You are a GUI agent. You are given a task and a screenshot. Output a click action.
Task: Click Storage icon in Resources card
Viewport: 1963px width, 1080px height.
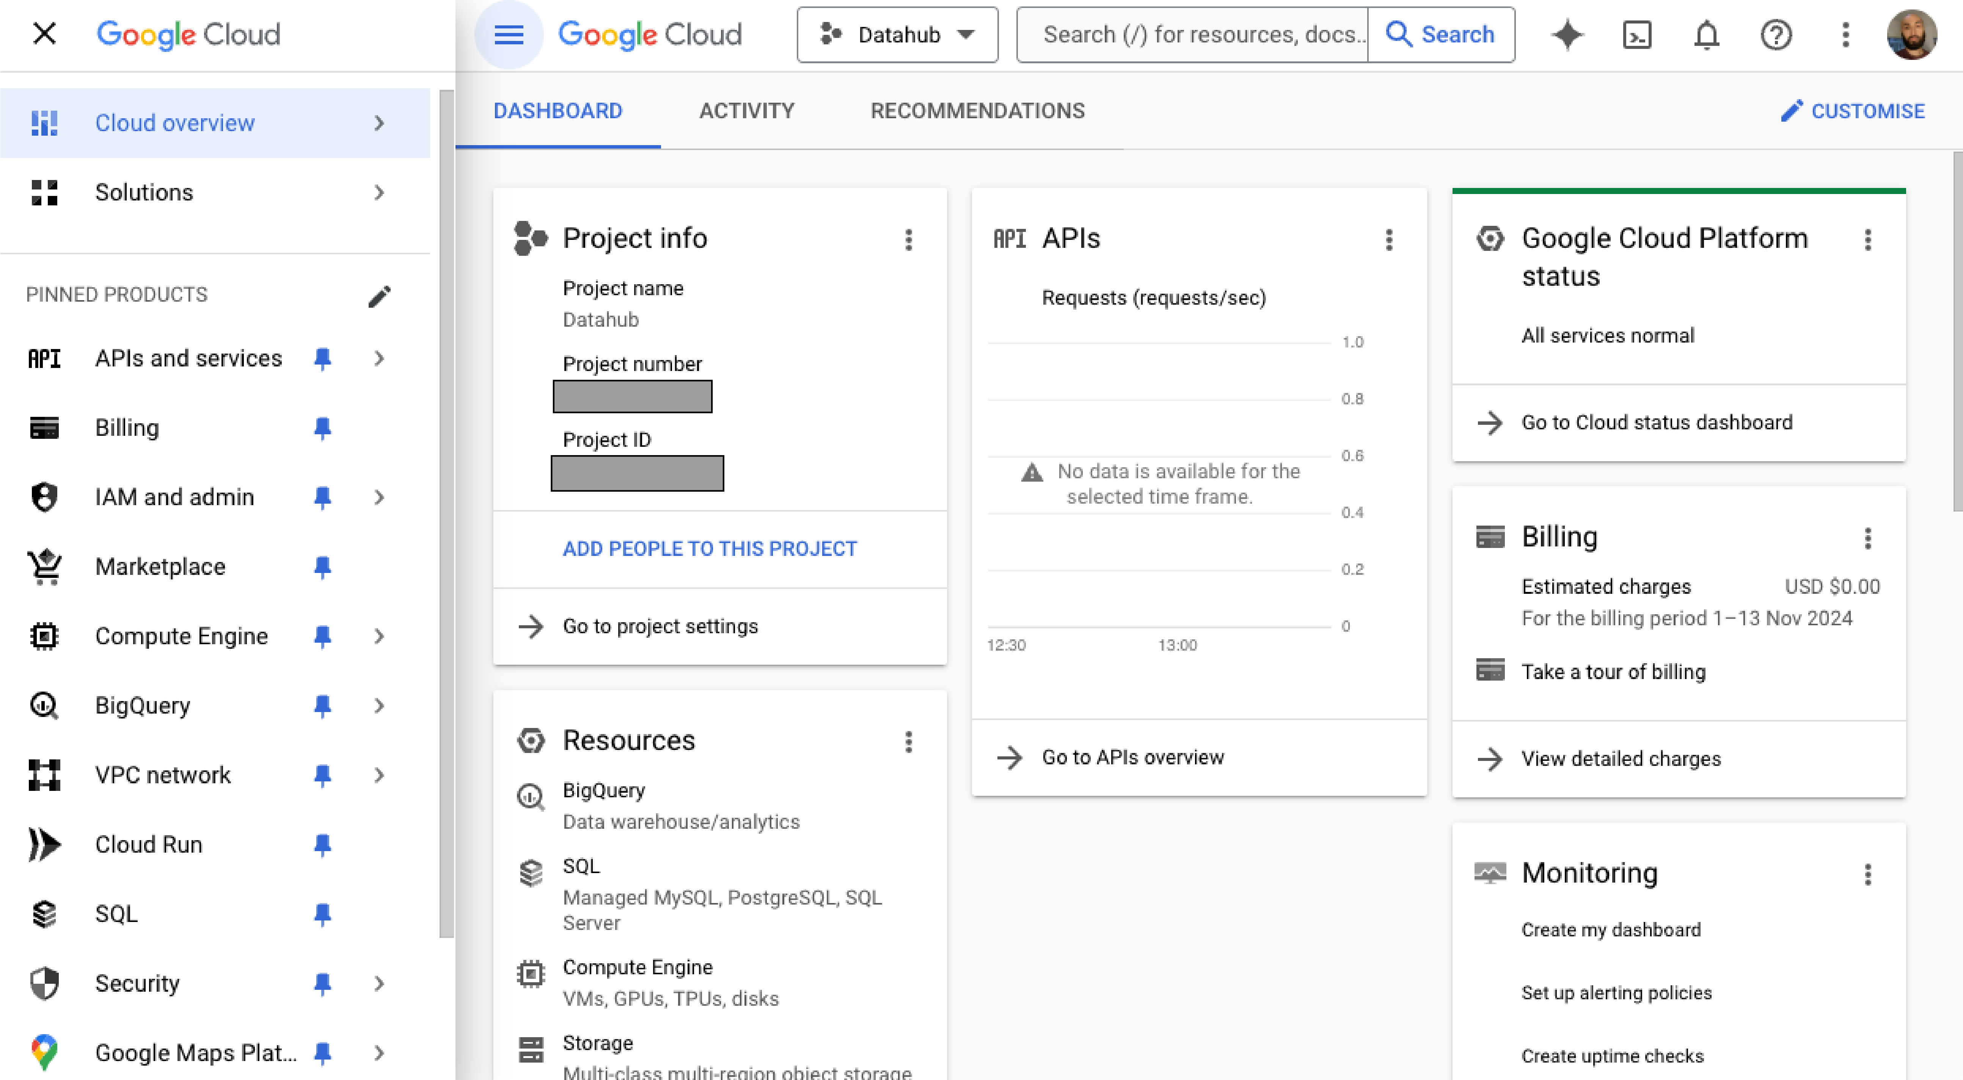[x=530, y=1050]
